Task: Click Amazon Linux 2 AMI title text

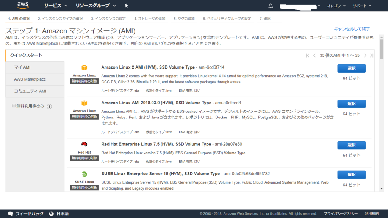Action: point(148,67)
